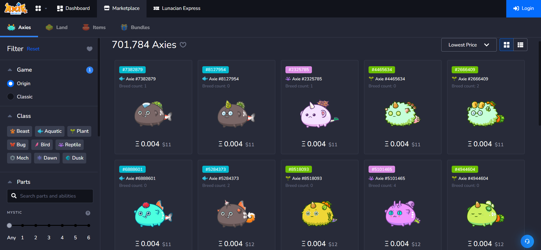The width and height of the screenshot is (541, 250).
Task: Set the Mystic slider to 6
Action: (89, 225)
